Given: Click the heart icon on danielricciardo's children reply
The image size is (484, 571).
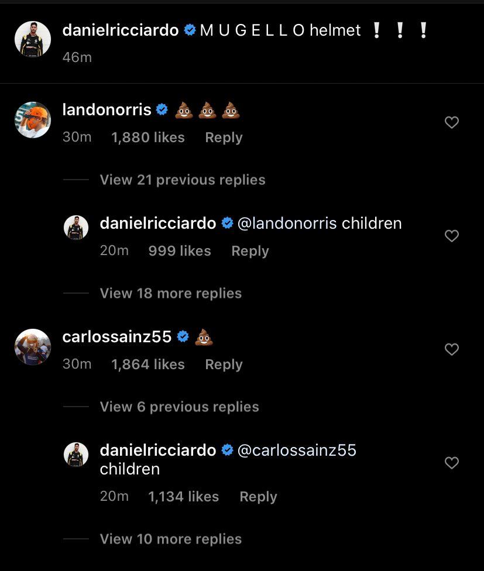Looking at the screenshot, I should pyautogui.click(x=451, y=236).
